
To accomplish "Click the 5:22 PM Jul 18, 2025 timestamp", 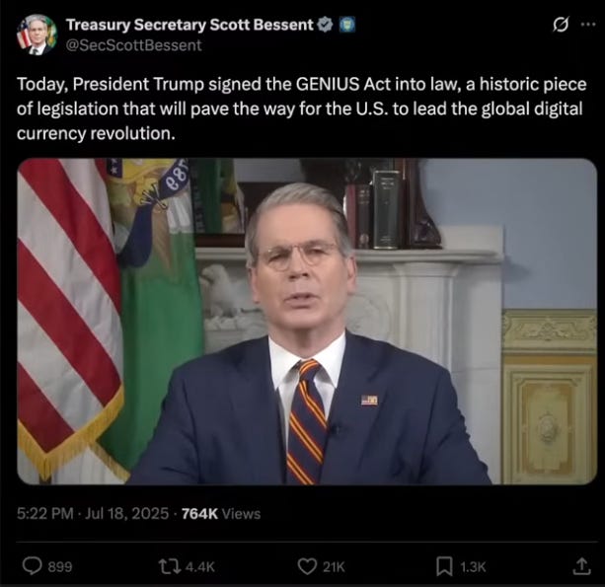I will click(93, 513).
